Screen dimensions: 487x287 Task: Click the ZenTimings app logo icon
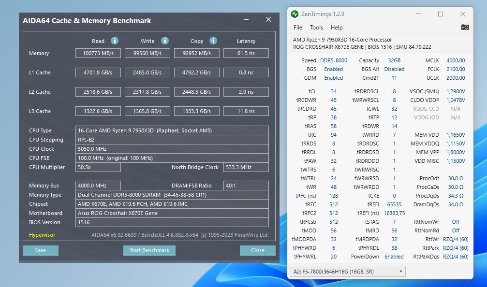[295, 14]
